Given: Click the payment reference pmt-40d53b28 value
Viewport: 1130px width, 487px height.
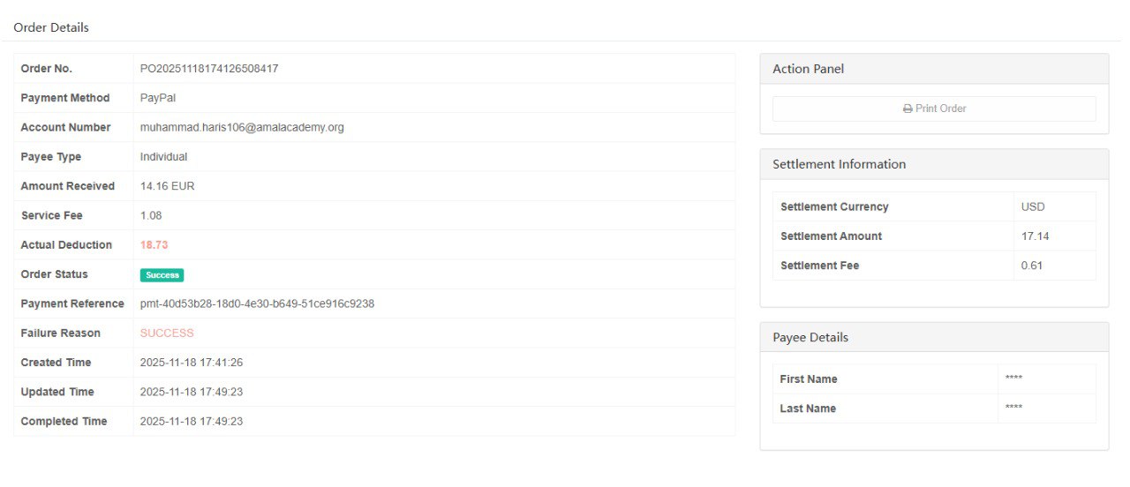Looking at the screenshot, I should coord(257,303).
